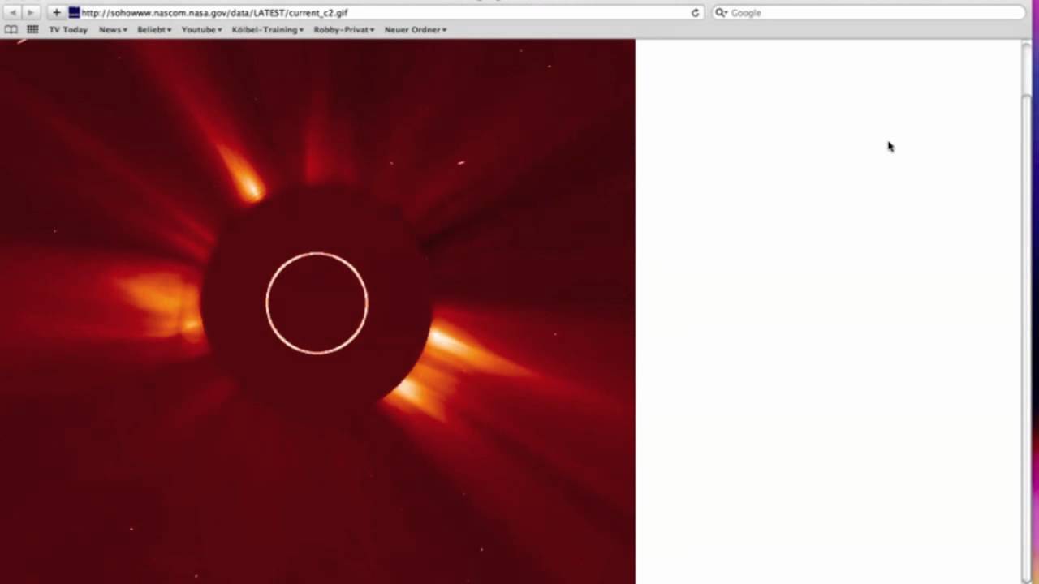This screenshot has width=1039, height=584.
Task: Click the vertical page scrollbar
Action: 1025,311
